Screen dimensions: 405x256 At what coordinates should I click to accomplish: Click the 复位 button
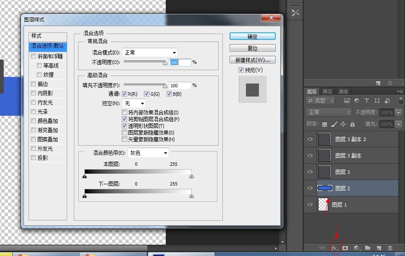click(252, 48)
